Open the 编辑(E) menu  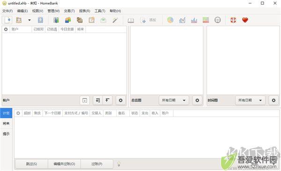click(x=22, y=11)
